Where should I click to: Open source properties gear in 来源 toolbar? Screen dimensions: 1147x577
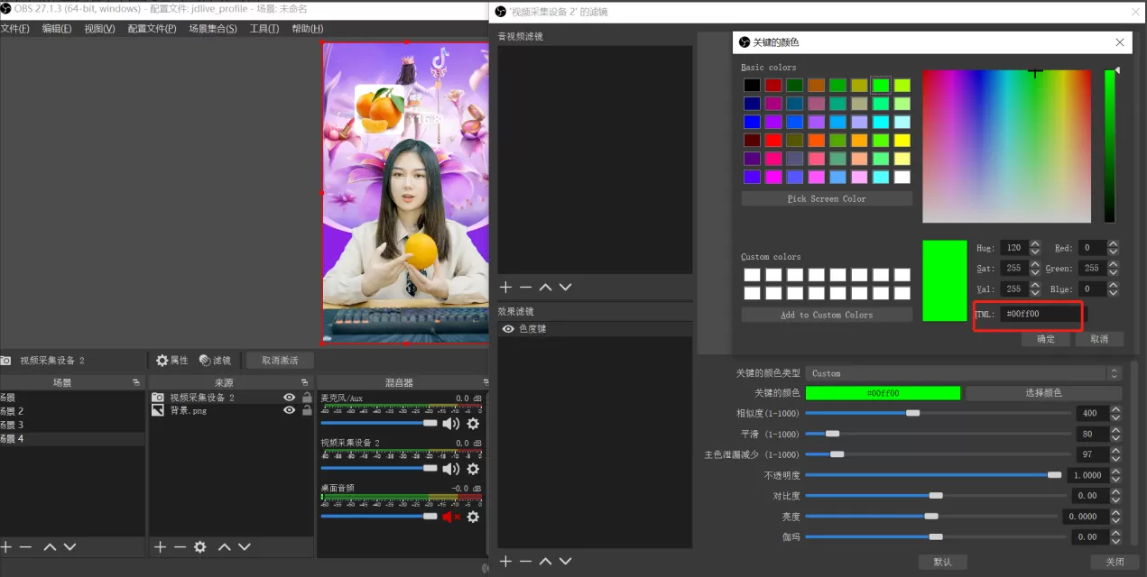(199, 547)
